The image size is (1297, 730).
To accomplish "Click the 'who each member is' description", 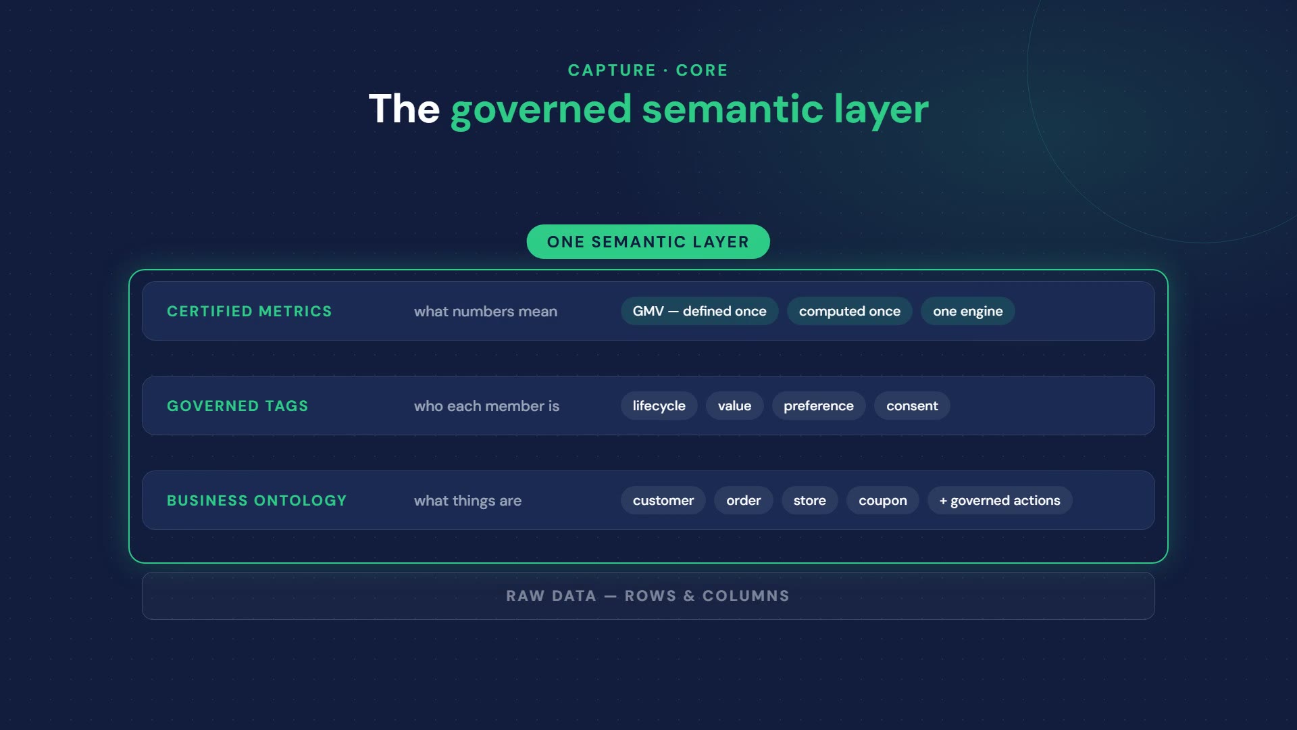I will pos(486,406).
